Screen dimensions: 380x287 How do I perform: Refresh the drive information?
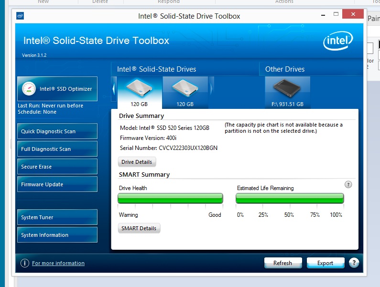pos(283,263)
